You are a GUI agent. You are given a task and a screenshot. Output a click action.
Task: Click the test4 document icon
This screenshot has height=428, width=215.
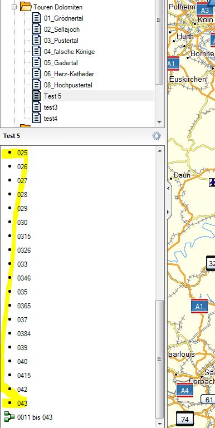click(36, 119)
